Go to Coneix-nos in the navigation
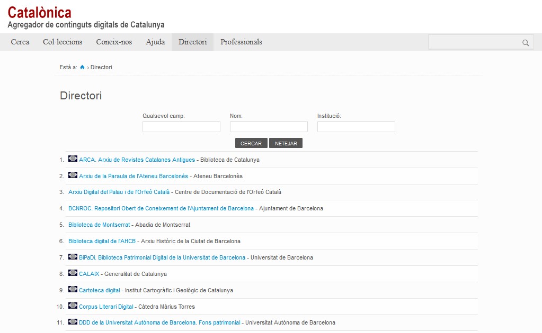 [114, 42]
